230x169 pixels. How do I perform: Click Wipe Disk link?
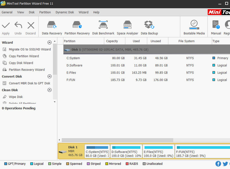click(x=16, y=97)
